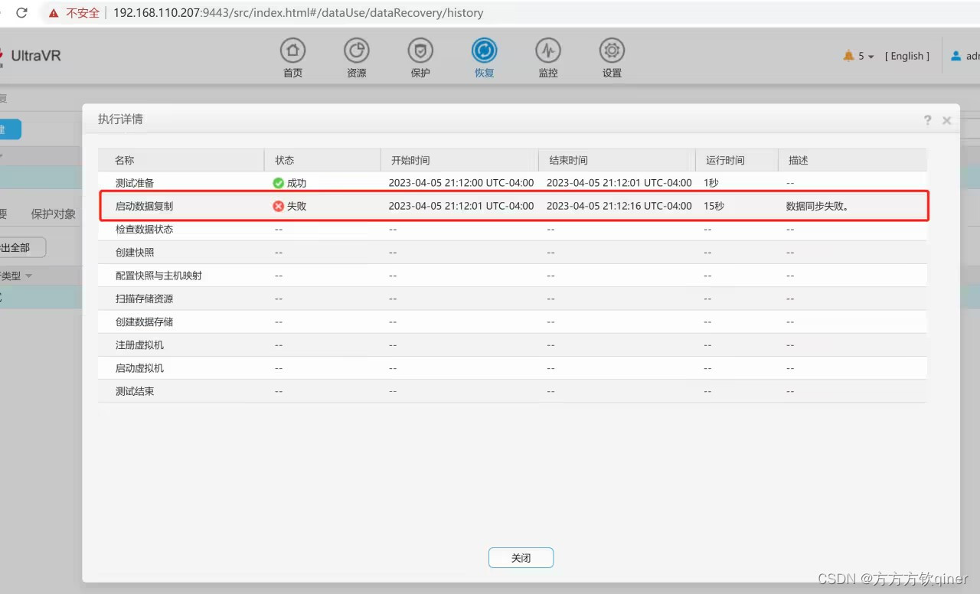Open the 首页 home icon
The image size is (980, 594).
292,51
